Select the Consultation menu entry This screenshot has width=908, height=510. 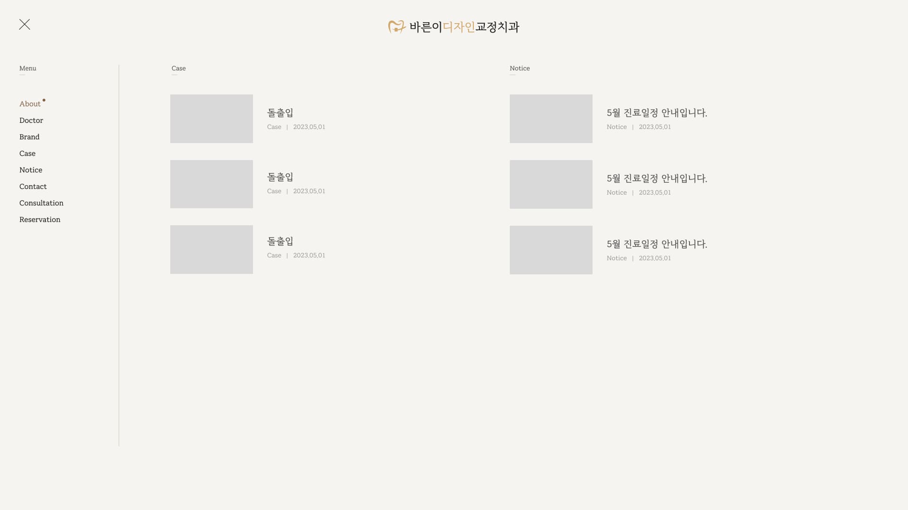(x=41, y=203)
